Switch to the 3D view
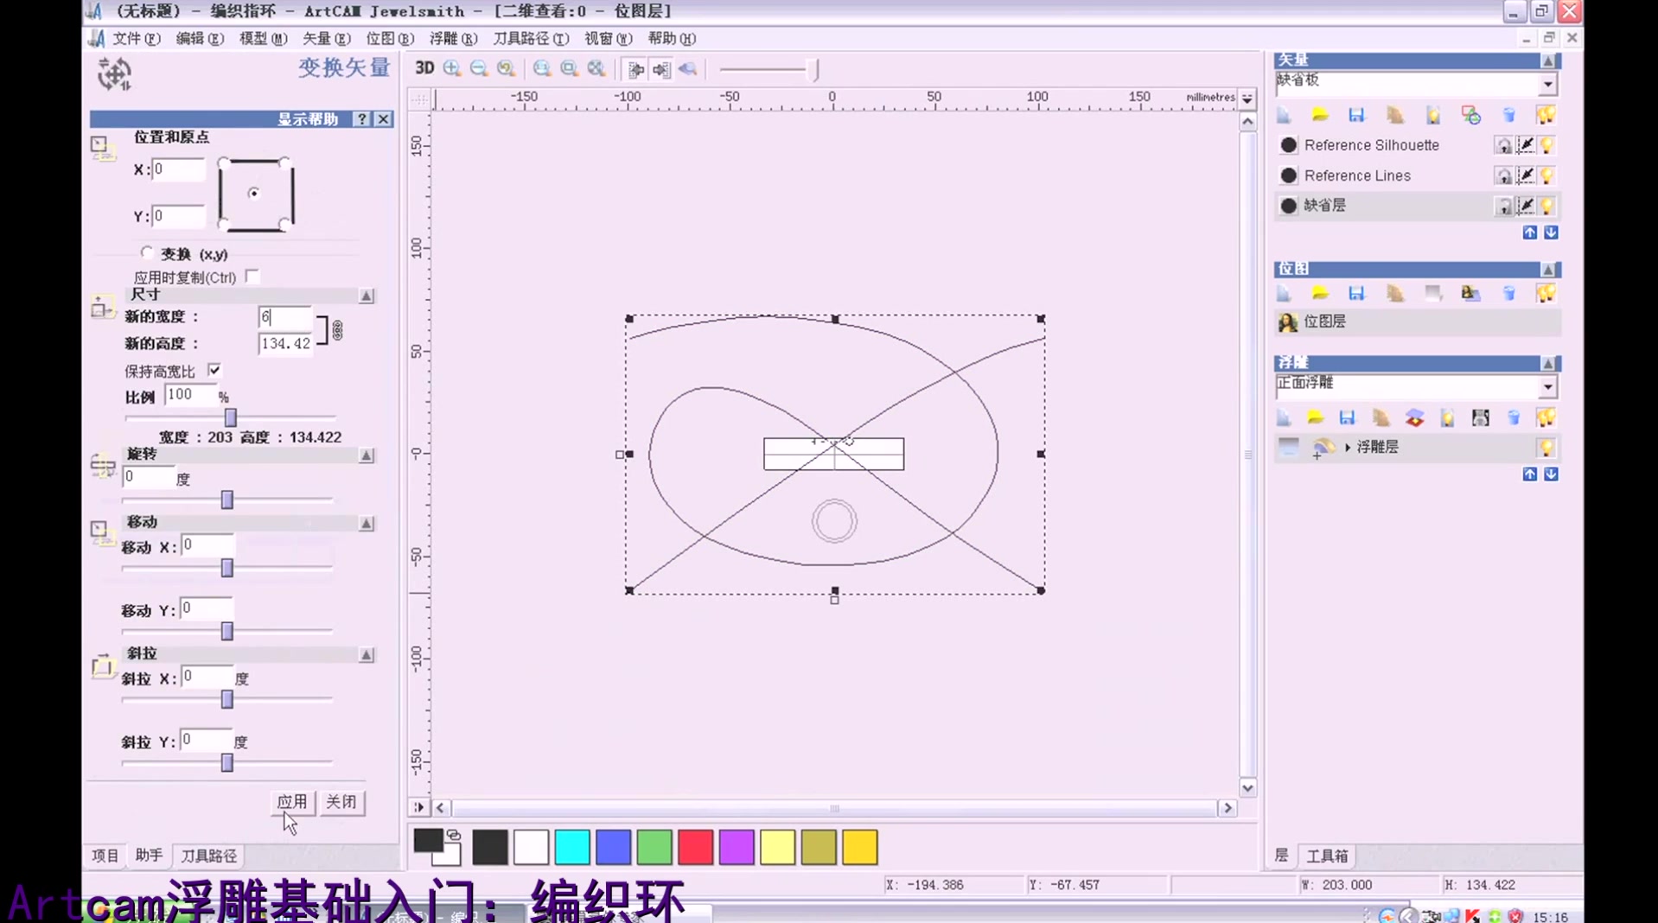This screenshot has width=1658, height=923. click(x=424, y=68)
